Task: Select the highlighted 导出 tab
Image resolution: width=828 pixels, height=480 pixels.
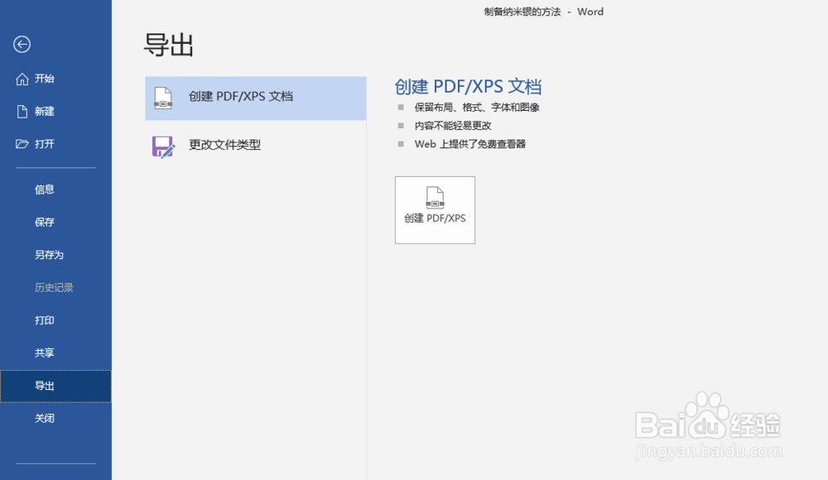Action: coord(44,386)
